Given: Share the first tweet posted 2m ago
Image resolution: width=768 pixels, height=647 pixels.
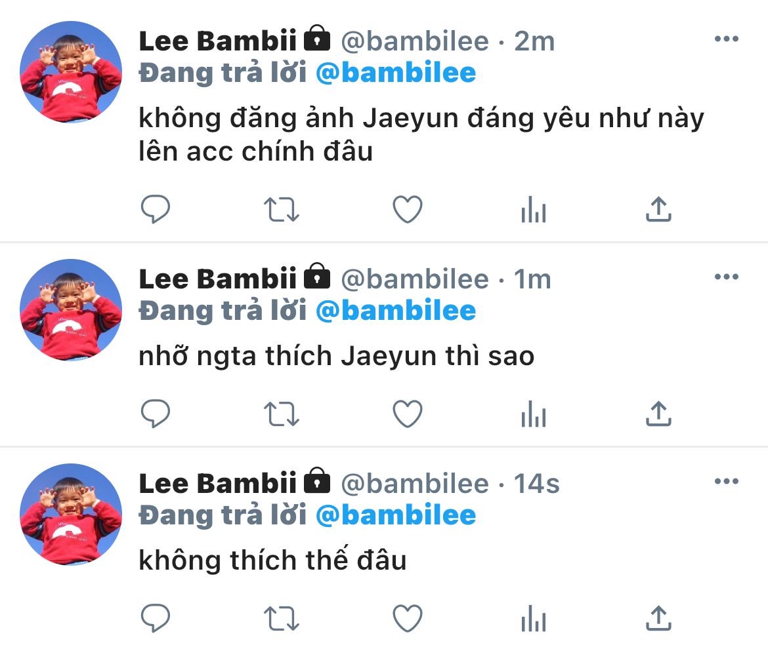Looking at the screenshot, I should [x=658, y=209].
